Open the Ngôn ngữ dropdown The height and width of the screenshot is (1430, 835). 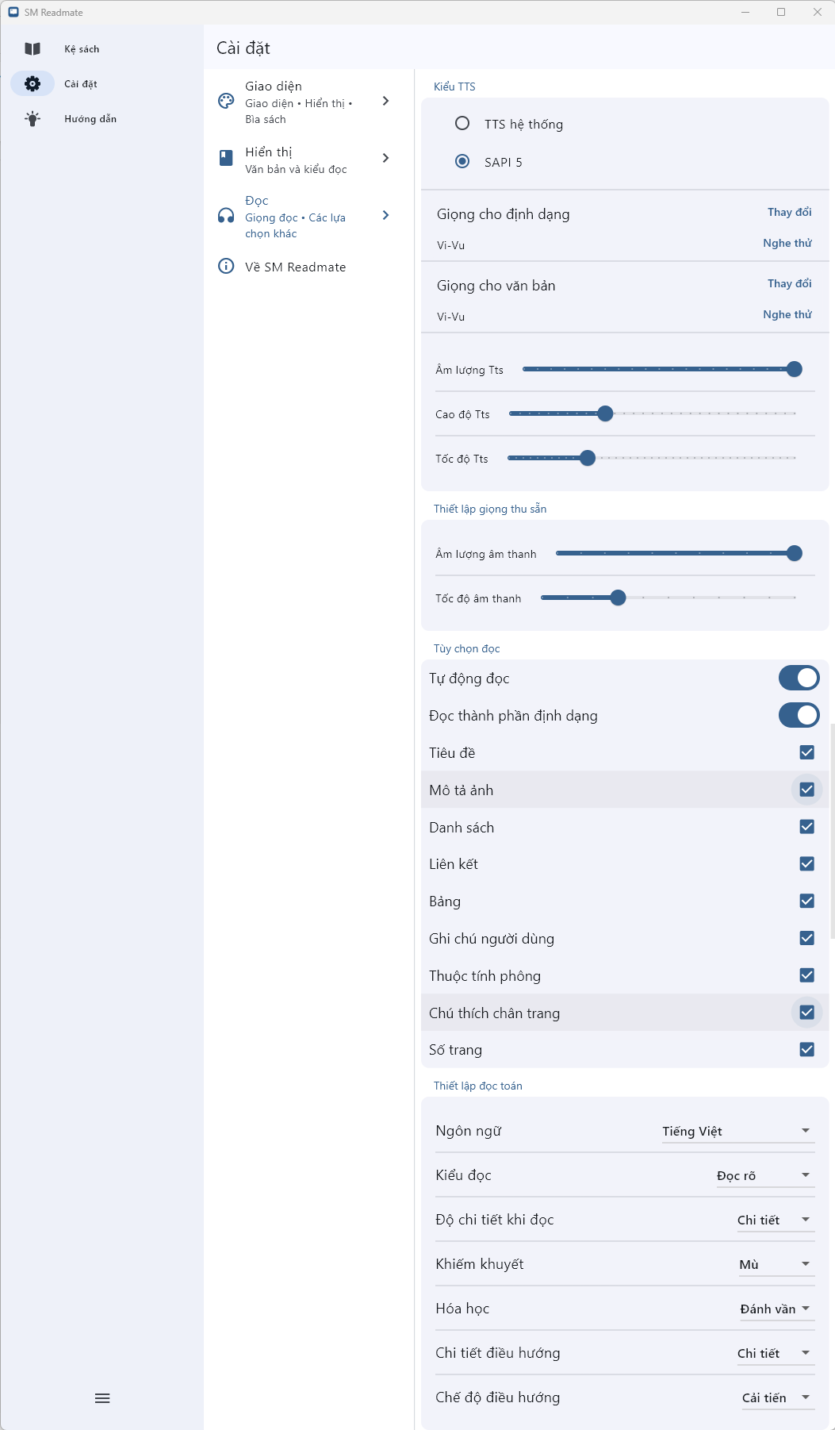737,1131
